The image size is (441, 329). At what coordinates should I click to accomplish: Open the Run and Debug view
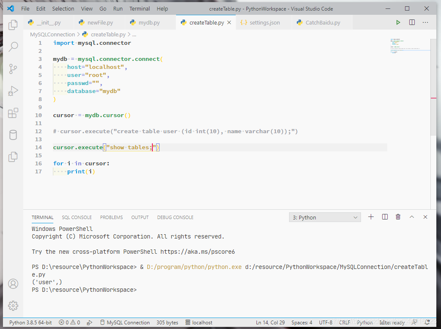[13, 91]
